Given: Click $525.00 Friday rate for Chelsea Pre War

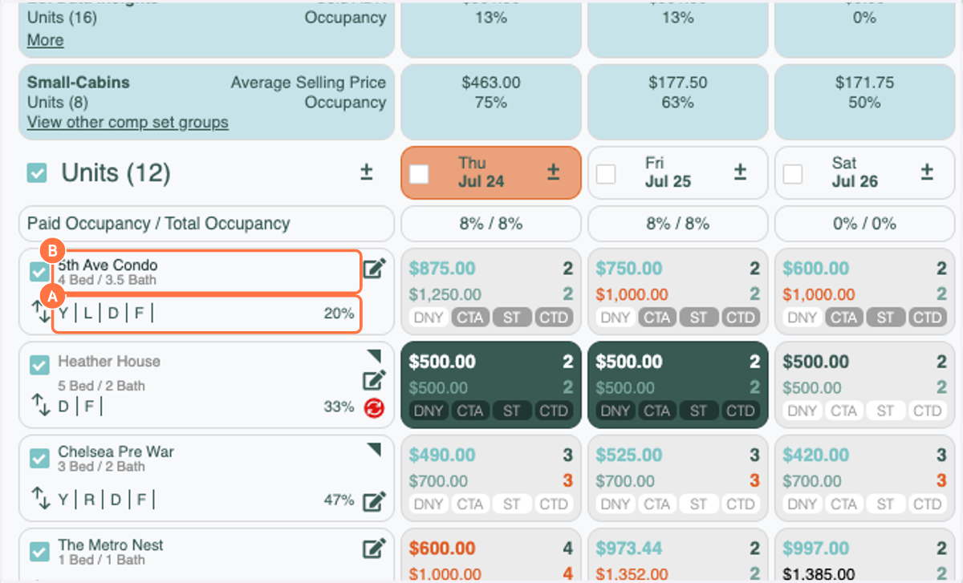Looking at the screenshot, I should 629,455.
